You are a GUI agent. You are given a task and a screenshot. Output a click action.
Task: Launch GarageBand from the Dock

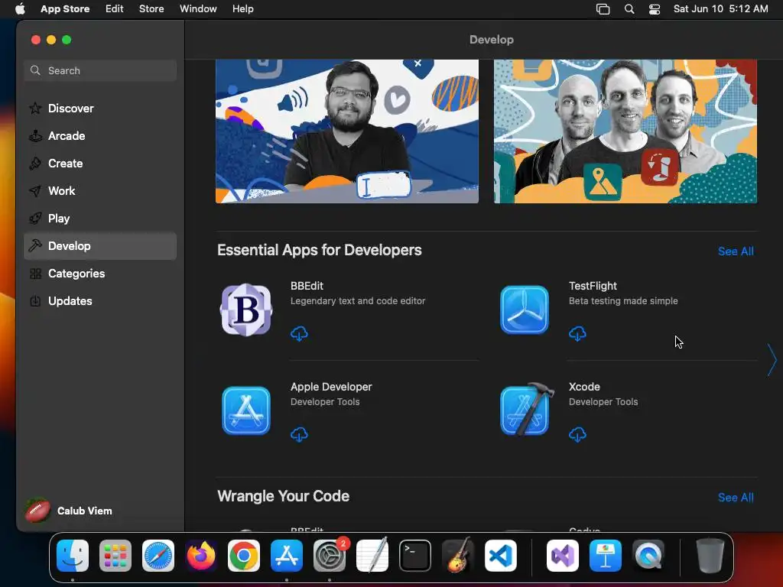(x=458, y=555)
